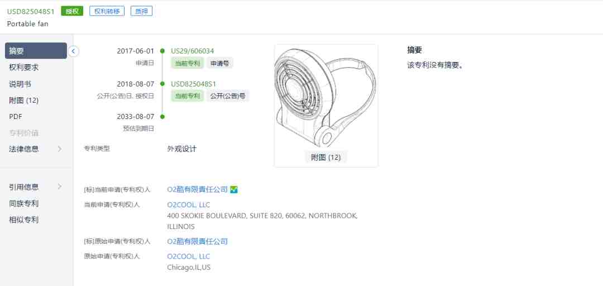The width and height of the screenshot is (603, 286).
Task: Open the O2酷有限责任公司 original applicant link
Action: (x=197, y=242)
